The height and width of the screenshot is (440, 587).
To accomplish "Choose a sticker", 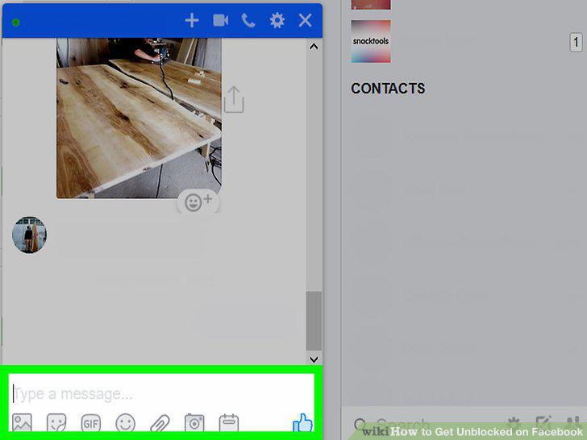I will [56, 423].
